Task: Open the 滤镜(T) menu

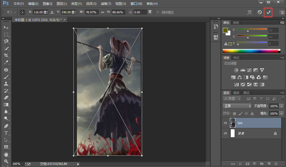Action: tap(106, 4)
